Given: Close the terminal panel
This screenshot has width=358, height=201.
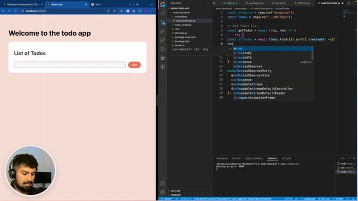Looking at the screenshot, I should click(x=354, y=158).
